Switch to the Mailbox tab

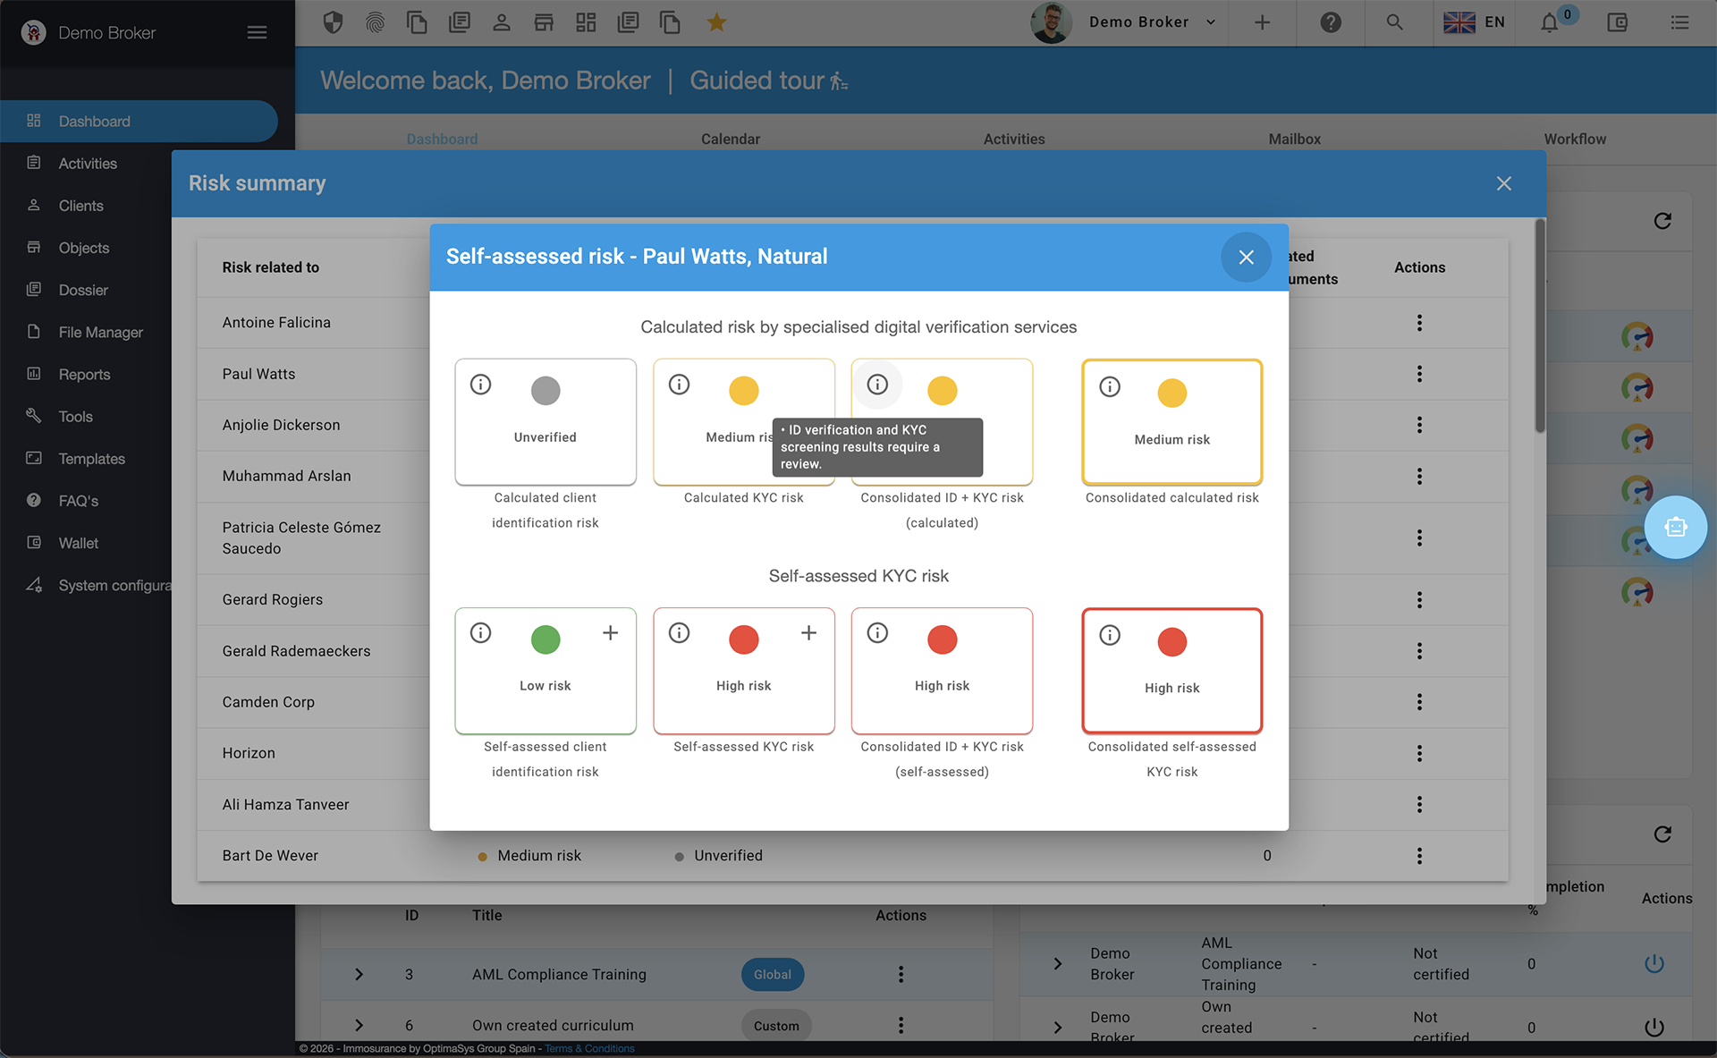(x=1294, y=139)
